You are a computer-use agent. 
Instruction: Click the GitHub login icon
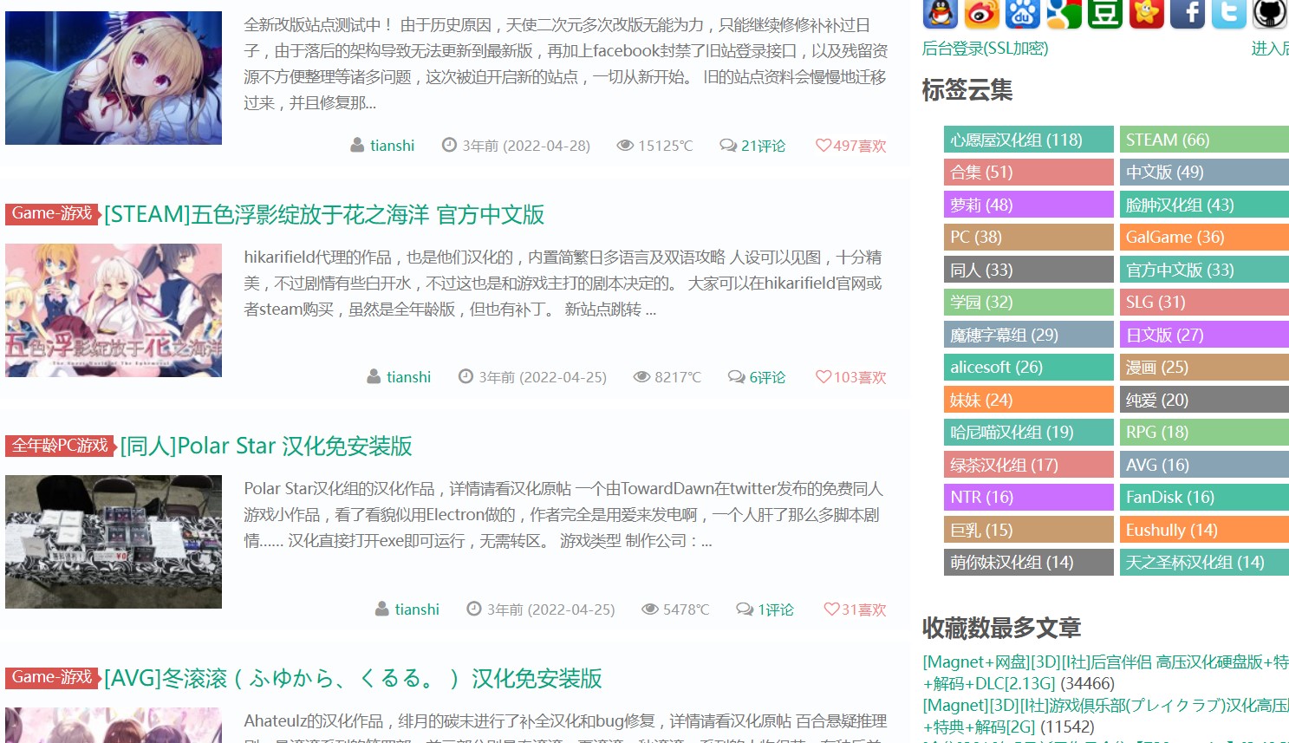1270,13
